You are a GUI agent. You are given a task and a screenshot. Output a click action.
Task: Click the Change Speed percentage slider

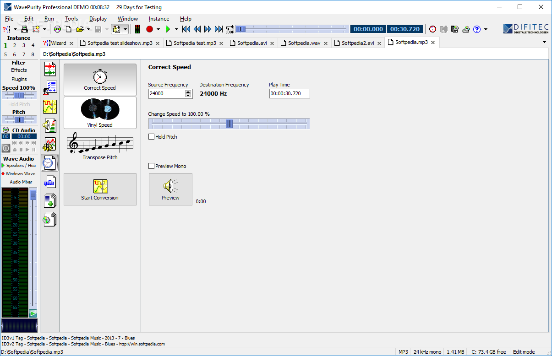coord(229,124)
